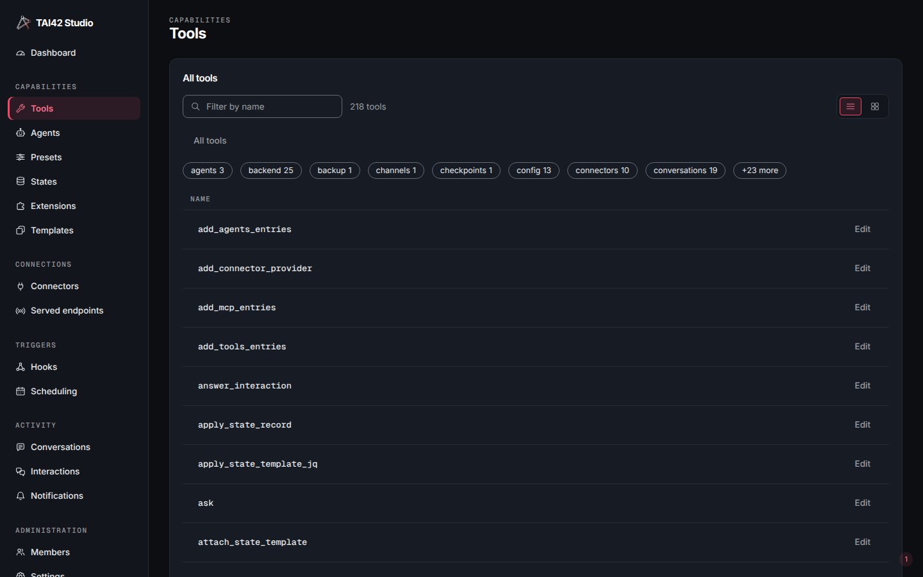Switch to grid view layout
Viewport: 923px width, 577px height.
[875, 106]
